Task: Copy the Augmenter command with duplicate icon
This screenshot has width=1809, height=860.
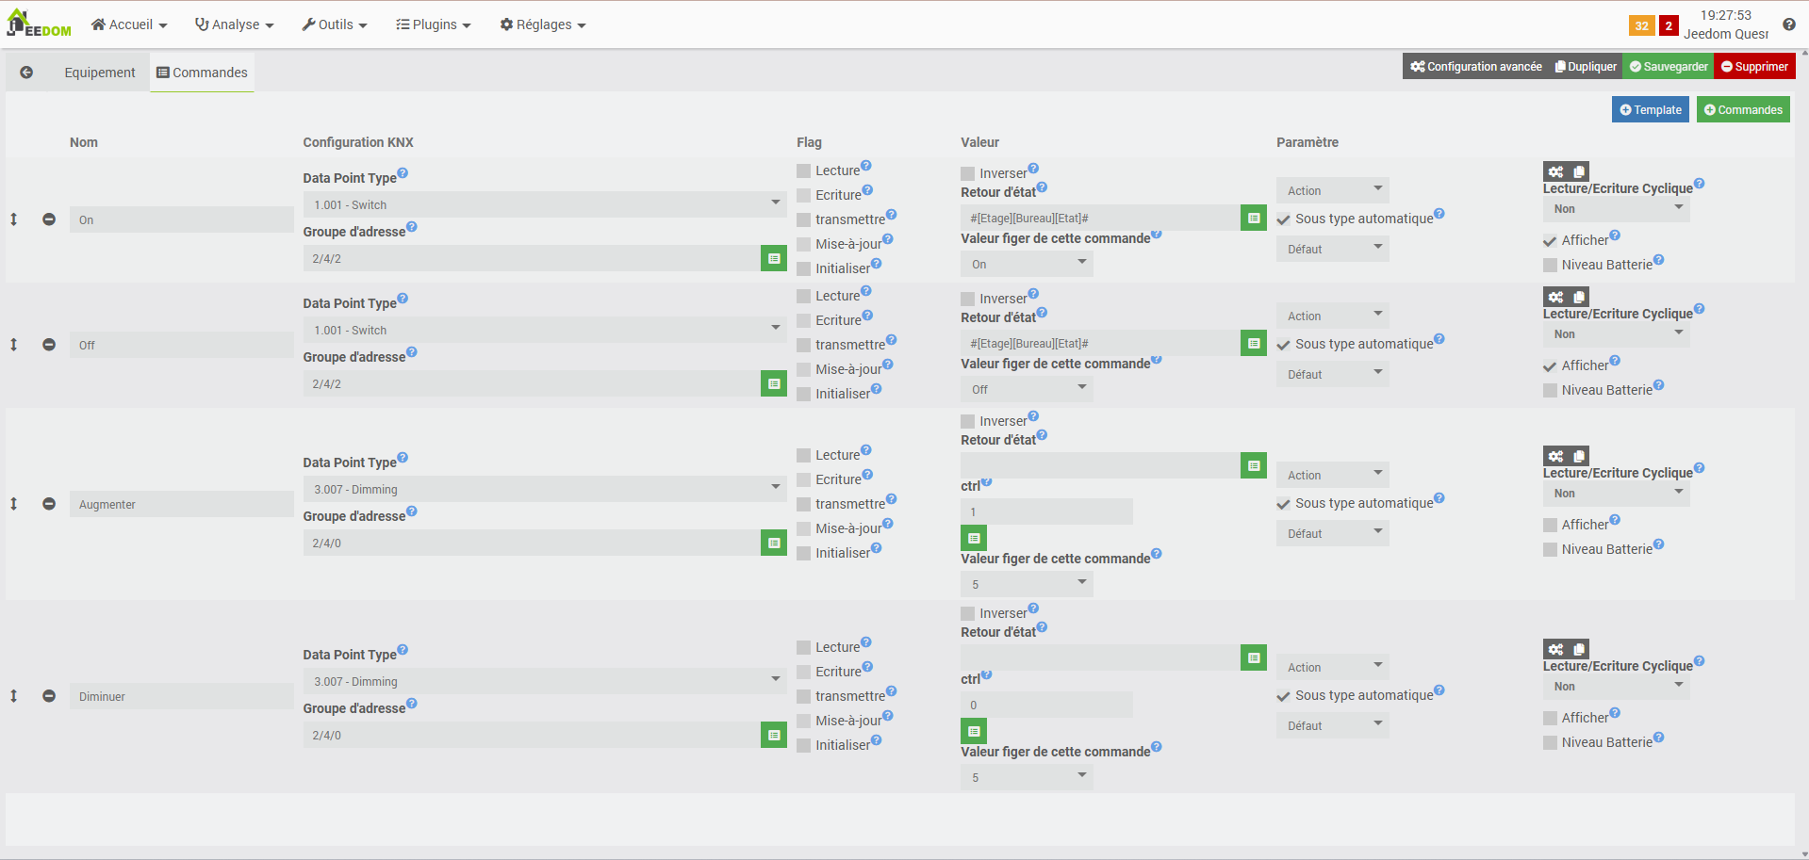Action: 1579,456
